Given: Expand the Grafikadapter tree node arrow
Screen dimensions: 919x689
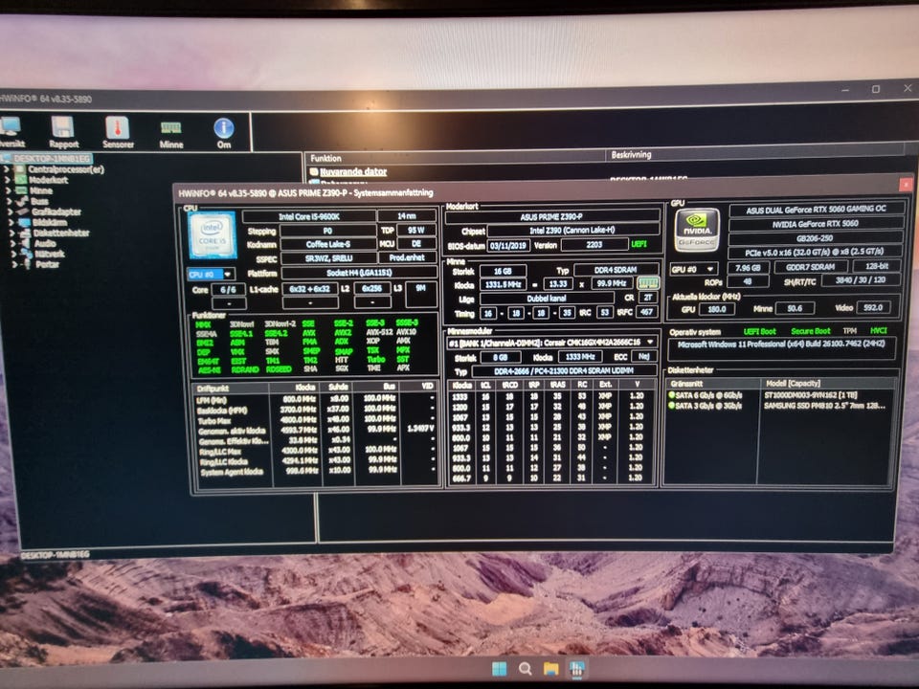Looking at the screenshot, I should [10, 211].
